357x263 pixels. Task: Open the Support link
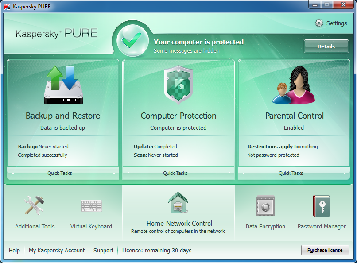point(103,251)
